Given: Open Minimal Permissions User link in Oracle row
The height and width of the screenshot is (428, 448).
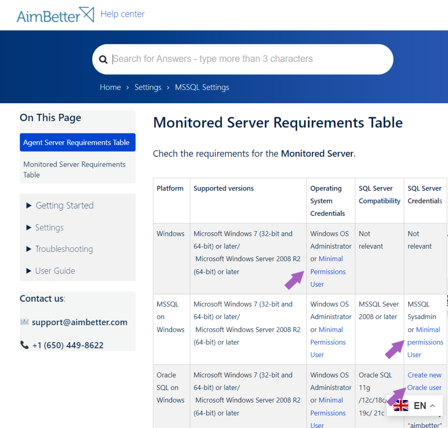Looking at the screenshot, I should [328, 413].
